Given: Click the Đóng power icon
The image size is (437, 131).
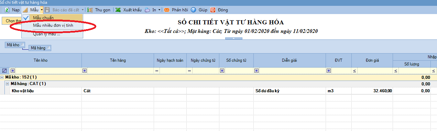Looking at the screenshot, I should click(x=213, y=10).
